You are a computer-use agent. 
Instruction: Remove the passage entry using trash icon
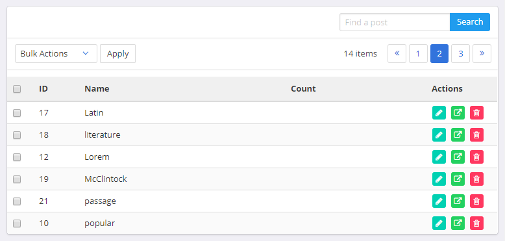(476, 201)
